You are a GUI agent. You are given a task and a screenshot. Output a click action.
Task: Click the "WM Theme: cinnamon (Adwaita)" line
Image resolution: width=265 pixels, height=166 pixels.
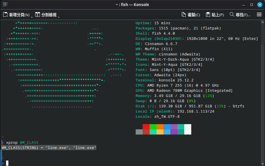(x=168, y=54)
